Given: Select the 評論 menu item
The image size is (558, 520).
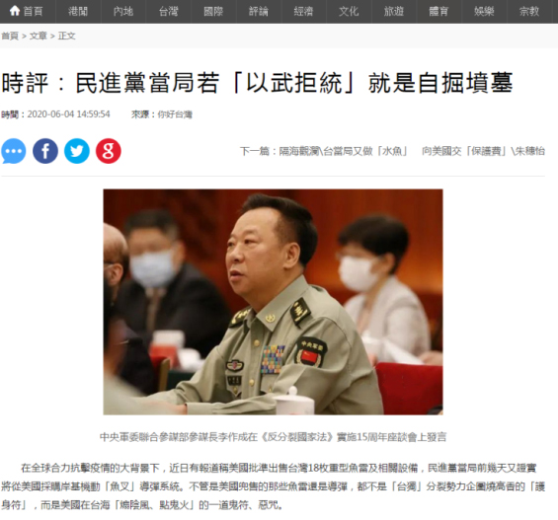Looking at the screenshot, I should (259, 12).
